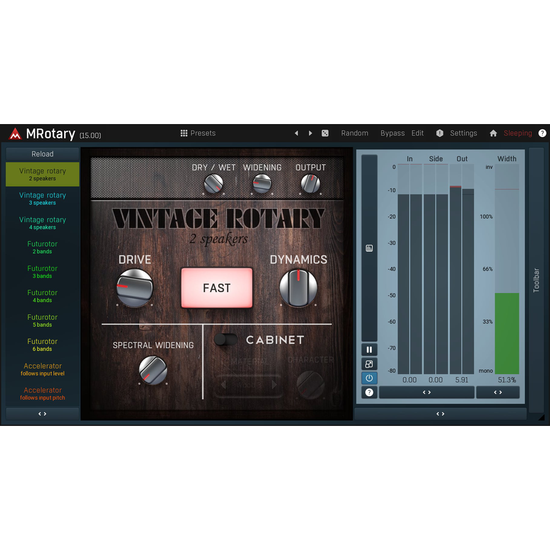The height and width of the screenshot is (550, 550).
Task: Click the Dry / Wet knob
Action: click(214, 184)
